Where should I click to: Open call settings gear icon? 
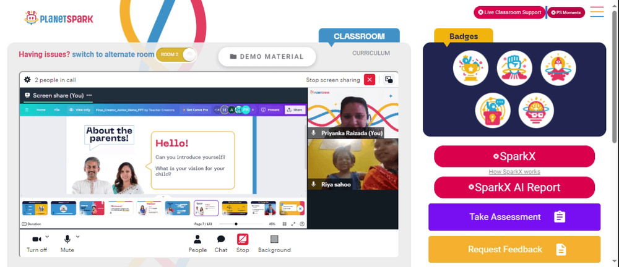pos(27,80)
